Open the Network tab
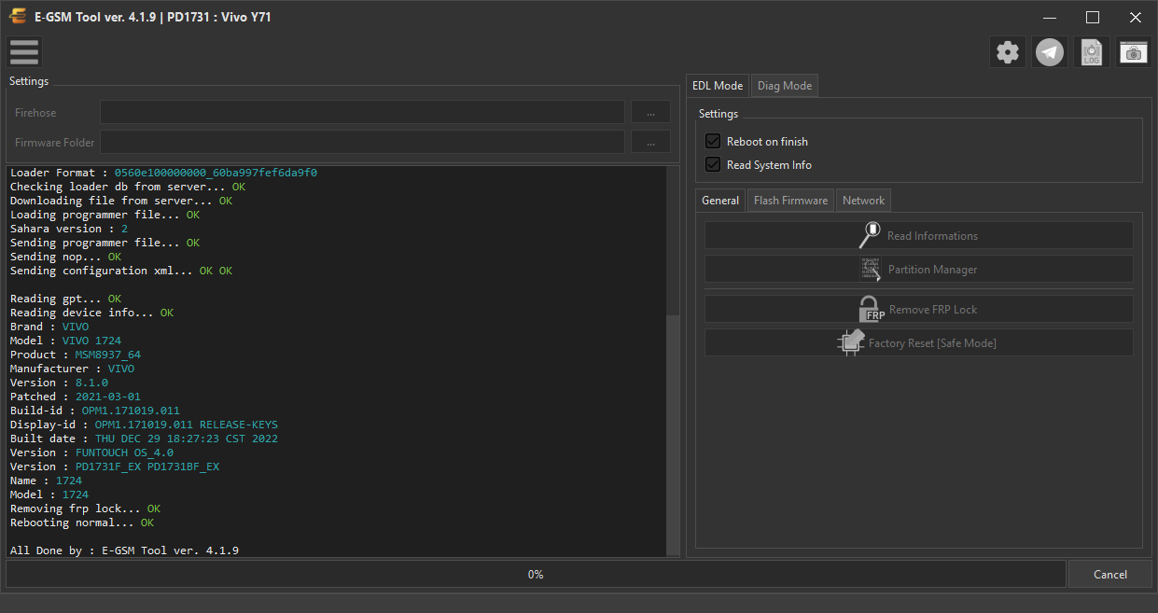The height and width of the screenshot is (613, 1158). point(863,200)
